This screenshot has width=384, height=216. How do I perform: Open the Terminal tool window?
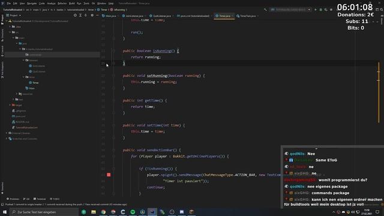pos(40,199)
